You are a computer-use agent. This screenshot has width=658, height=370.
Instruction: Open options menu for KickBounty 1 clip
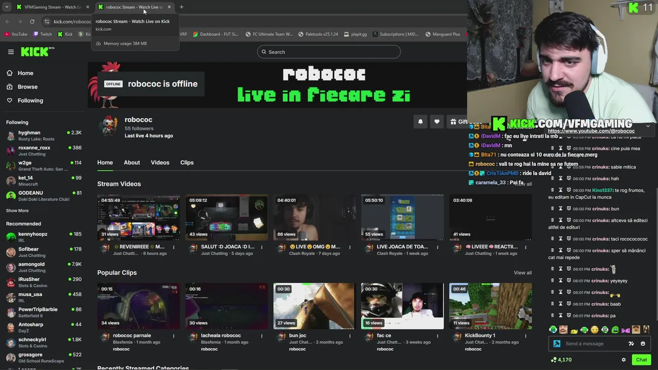(x=525, y=336)
